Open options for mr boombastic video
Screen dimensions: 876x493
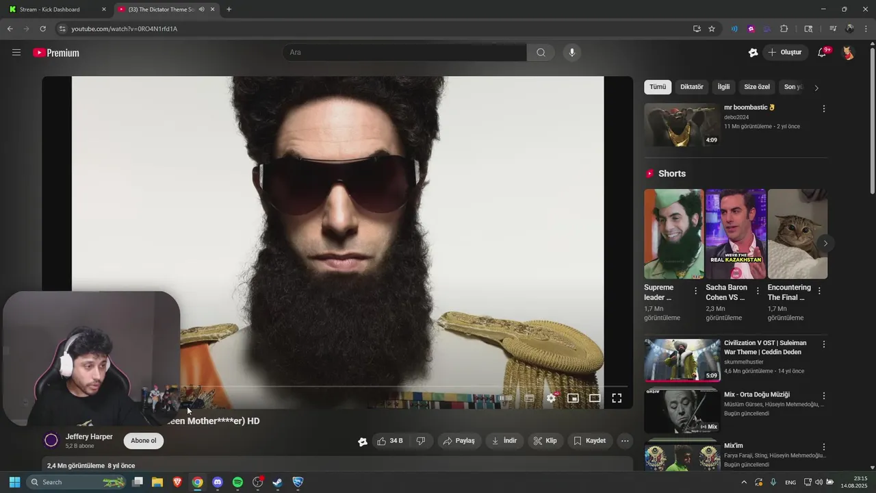[823, 109]
